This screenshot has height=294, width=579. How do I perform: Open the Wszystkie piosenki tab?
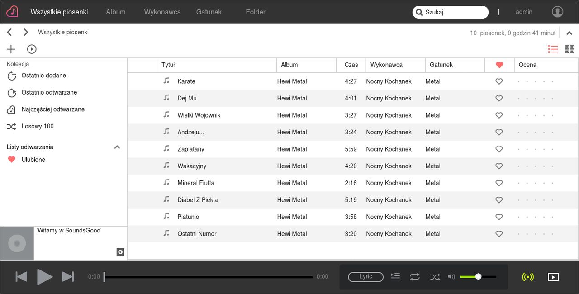tap(59, 12)
